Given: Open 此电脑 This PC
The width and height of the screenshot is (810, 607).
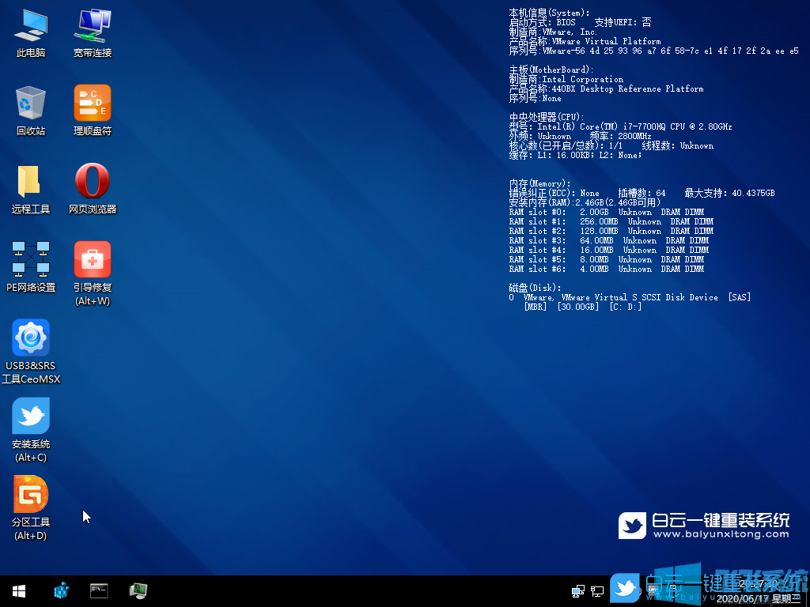Looking at the screenshot, I should 30,23.
